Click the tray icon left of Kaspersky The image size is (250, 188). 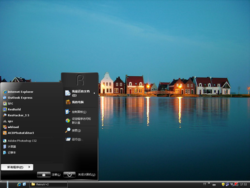(x=232, y=184)
